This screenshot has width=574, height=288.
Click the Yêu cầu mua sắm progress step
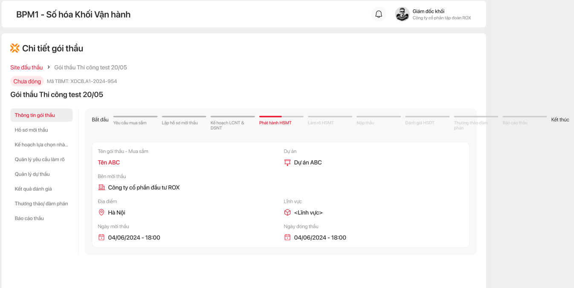coord(130,123)
